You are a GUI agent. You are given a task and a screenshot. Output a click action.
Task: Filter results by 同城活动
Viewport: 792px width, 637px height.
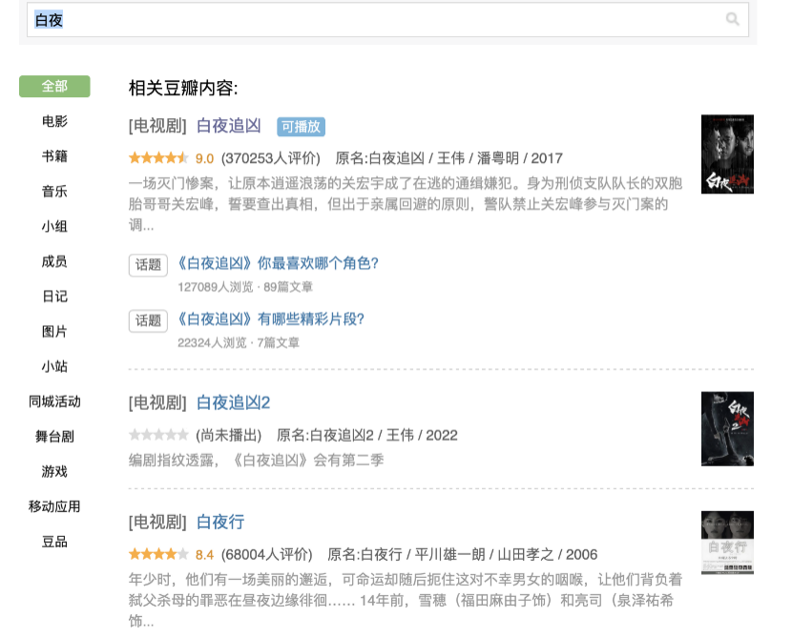point(54,401)
